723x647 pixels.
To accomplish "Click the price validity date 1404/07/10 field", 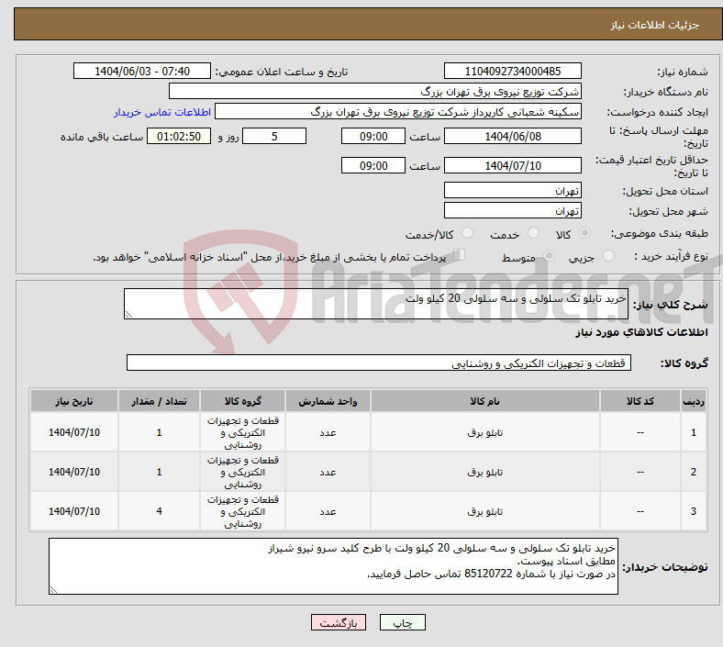I will [512, 165].
